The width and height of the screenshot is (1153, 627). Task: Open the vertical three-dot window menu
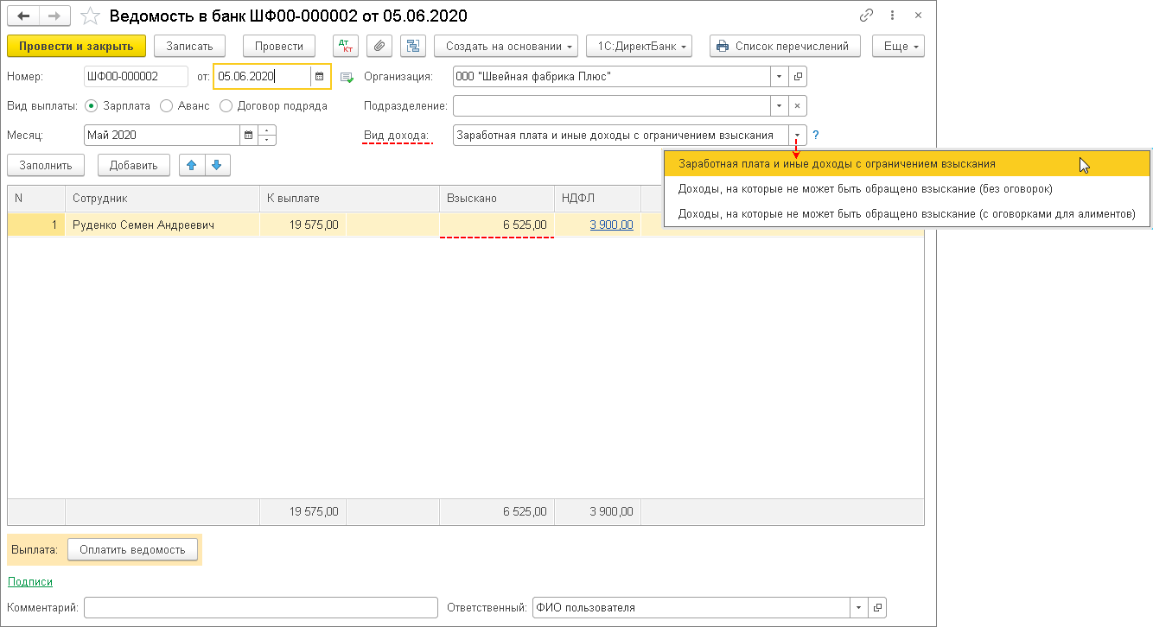[x=893, y=16]
